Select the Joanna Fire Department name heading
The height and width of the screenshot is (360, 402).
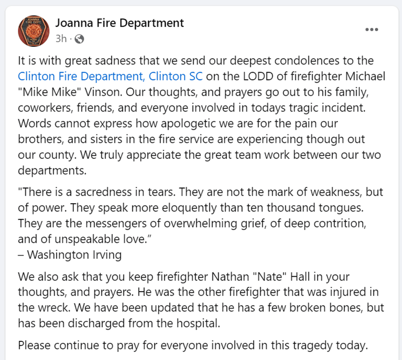(119, 23)
